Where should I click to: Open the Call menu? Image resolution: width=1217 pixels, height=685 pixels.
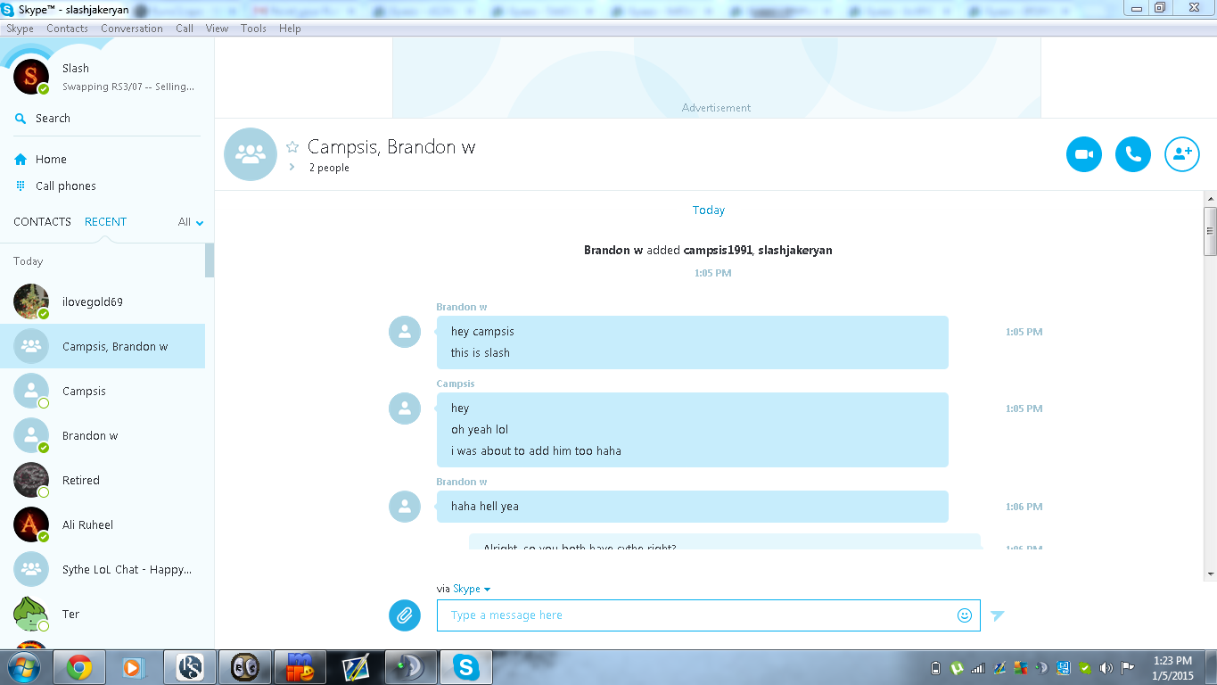click(x=185, y=29)
